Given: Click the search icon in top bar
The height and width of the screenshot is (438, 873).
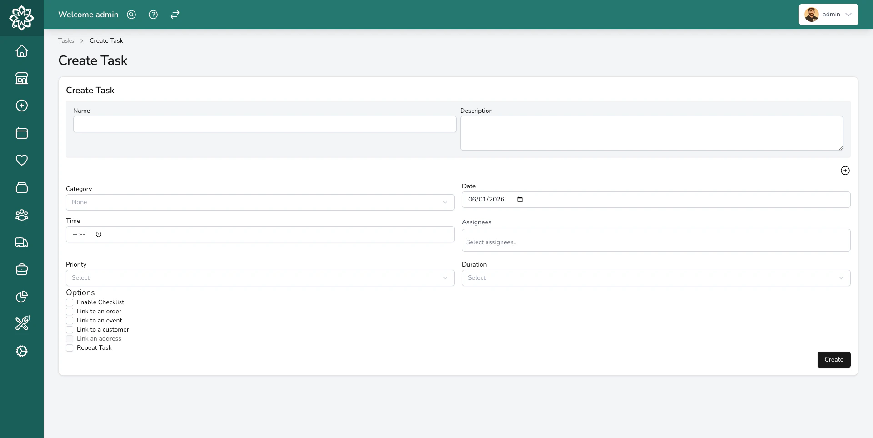Looking at the screenshot, I should [x=131, y=15].
